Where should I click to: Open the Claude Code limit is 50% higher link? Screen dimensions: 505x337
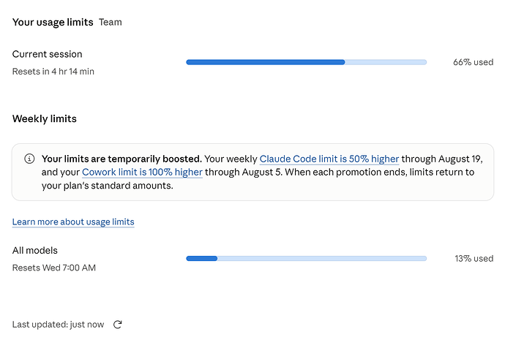tap(329, 159)
